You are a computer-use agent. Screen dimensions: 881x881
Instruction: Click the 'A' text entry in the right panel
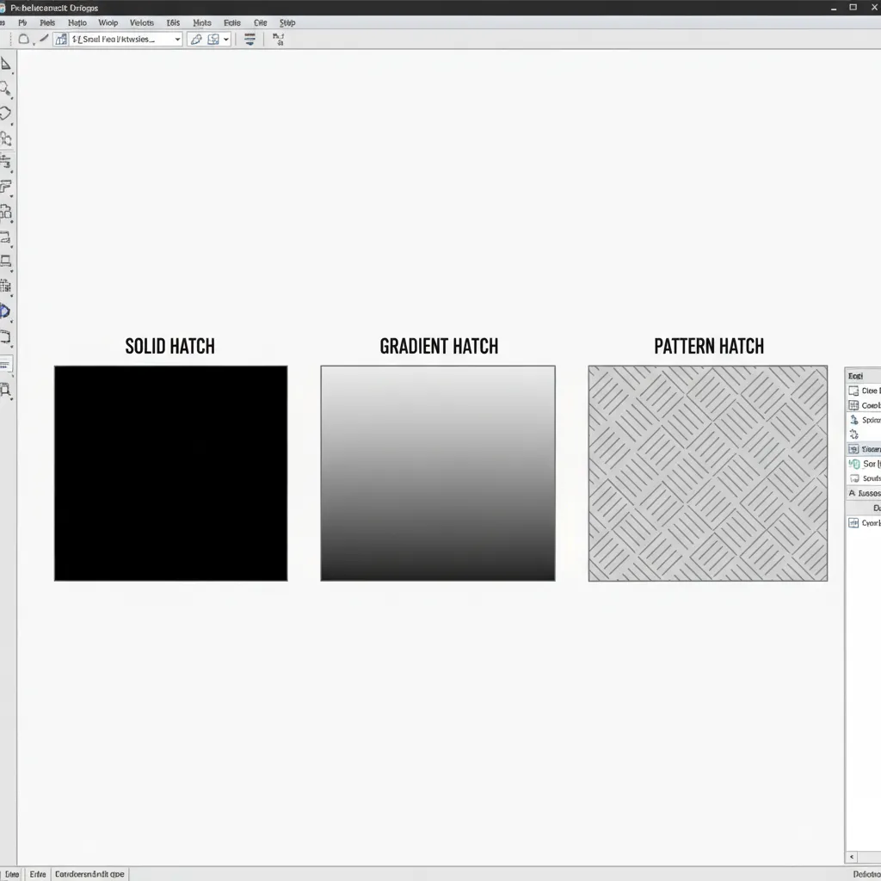(x=865, y=493)
